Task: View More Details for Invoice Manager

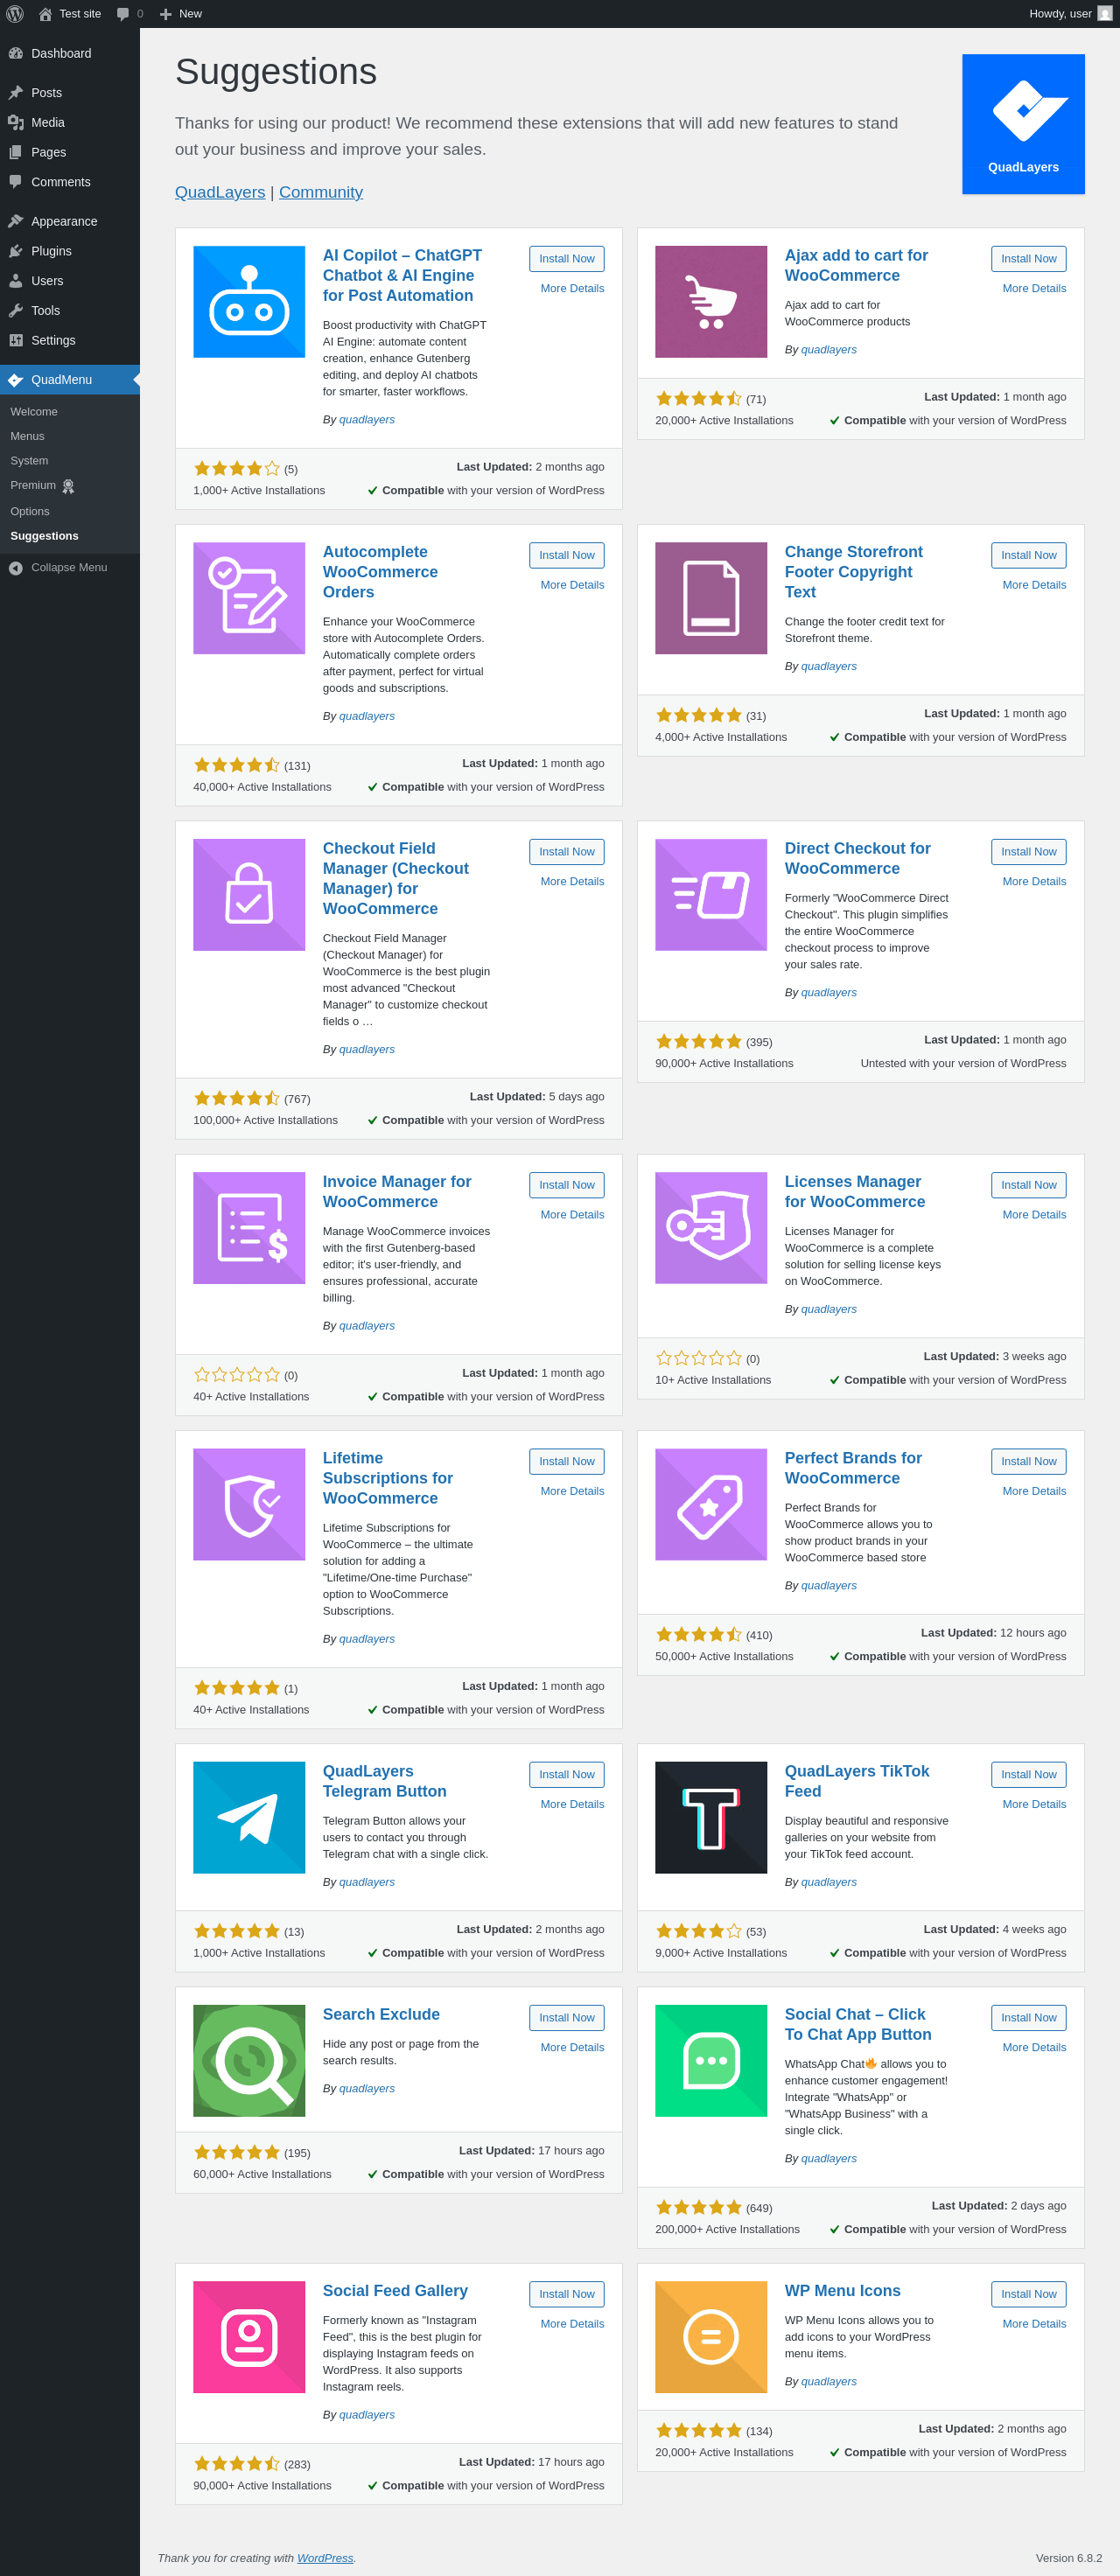Action: [572, 1215]
